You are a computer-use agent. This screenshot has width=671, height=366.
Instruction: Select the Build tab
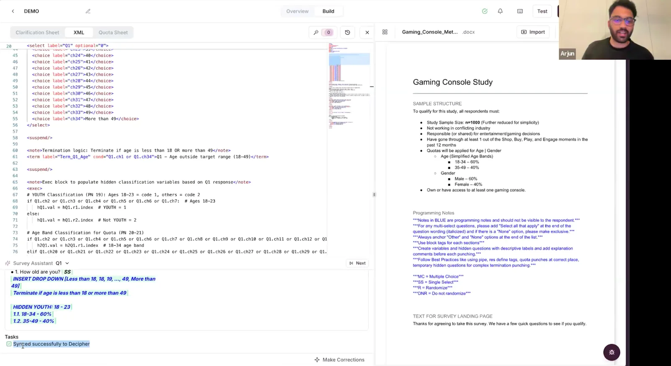[x=328, y=11]
